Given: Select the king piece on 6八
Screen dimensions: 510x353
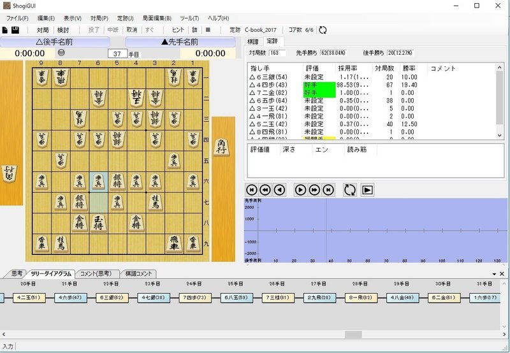Looking at the screenshot, I should (98, 222).
